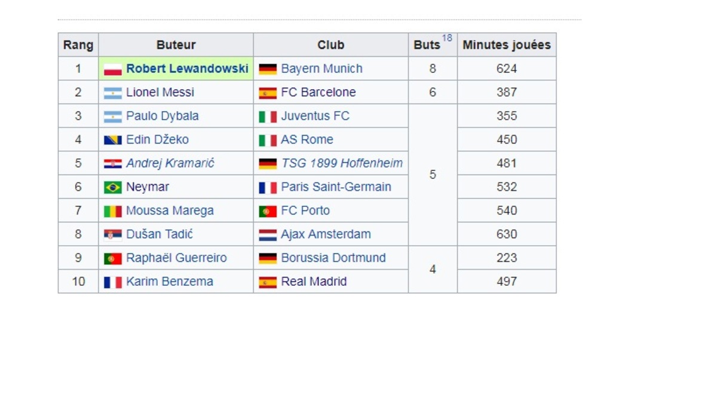717x403 pixels.
Task: Open the Paulo Dybala link
Action: click(163, 116)
